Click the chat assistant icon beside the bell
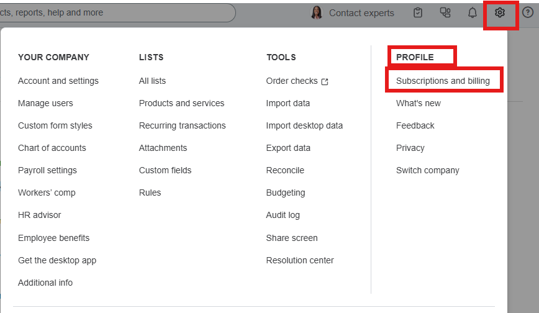This screenshot has width=539, height=313. 445,12
